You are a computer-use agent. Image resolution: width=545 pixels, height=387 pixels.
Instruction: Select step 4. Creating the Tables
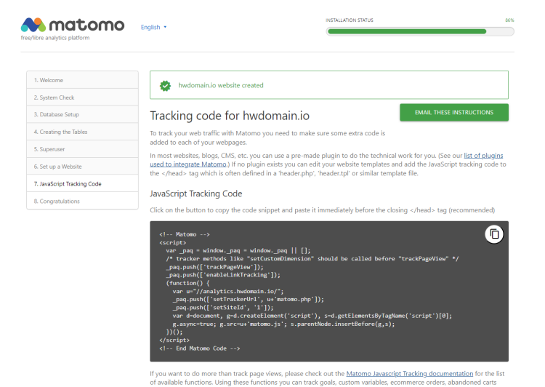click(82, 132)
